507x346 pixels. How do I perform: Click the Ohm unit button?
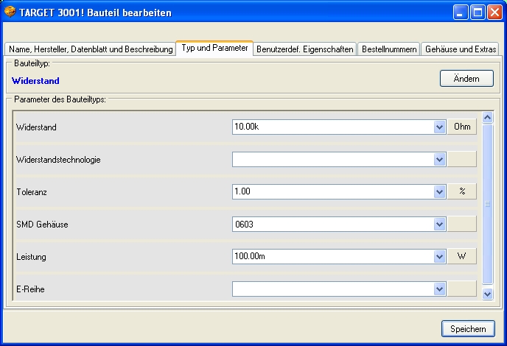462,127
